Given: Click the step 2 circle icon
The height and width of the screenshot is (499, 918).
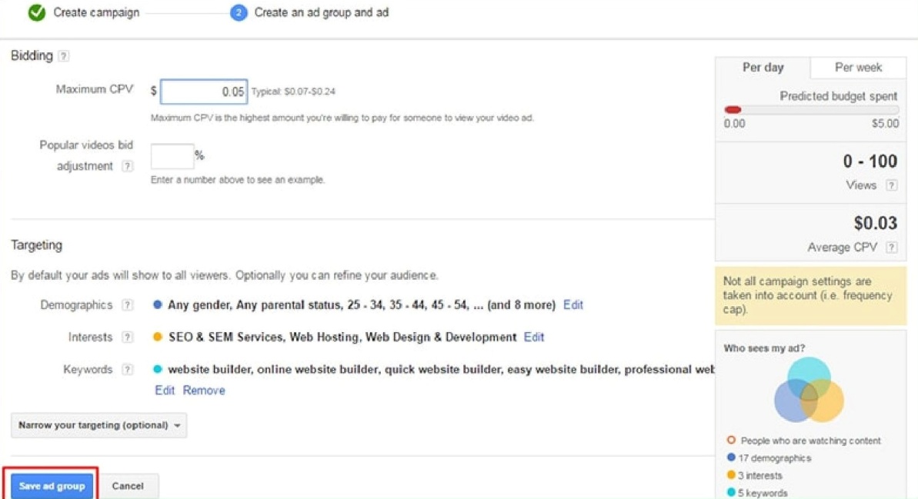Looking at the screenshot, I should click(239, 13).
